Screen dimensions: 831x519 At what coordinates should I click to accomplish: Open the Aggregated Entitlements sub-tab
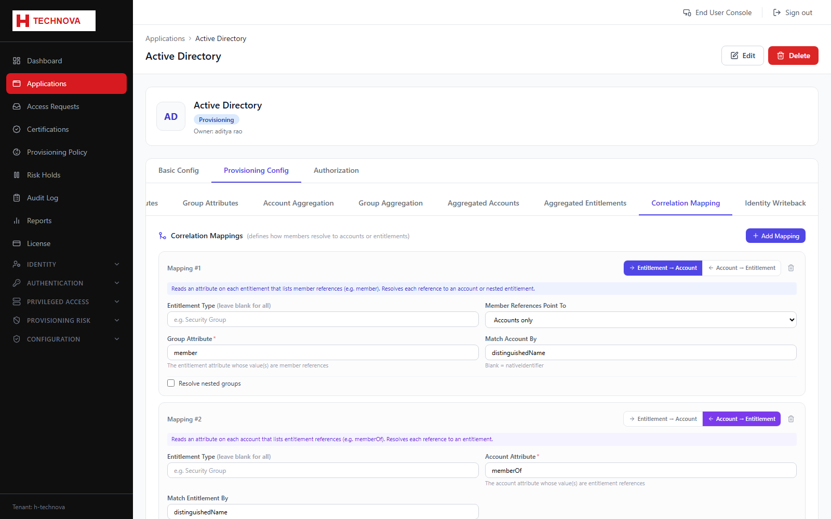(585, 203)
